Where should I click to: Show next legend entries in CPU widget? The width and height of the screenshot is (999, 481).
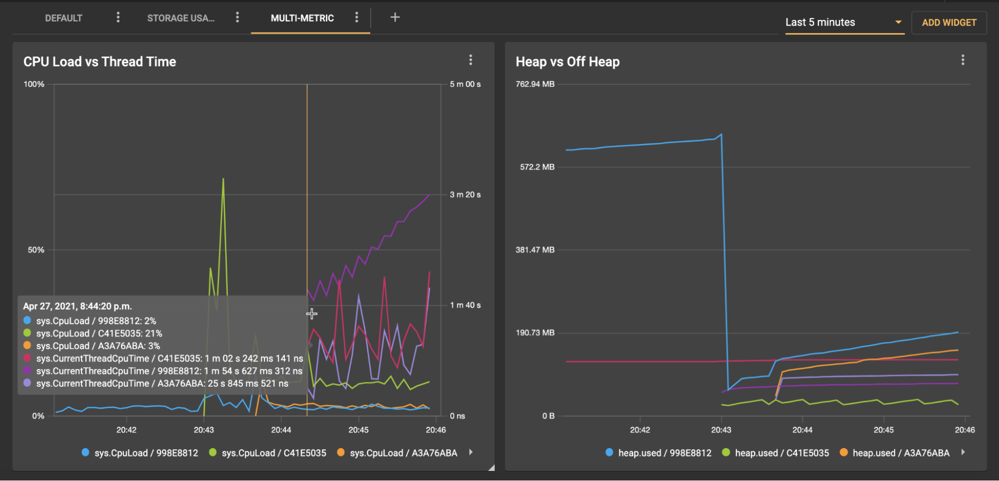click(x=471, y=453)
